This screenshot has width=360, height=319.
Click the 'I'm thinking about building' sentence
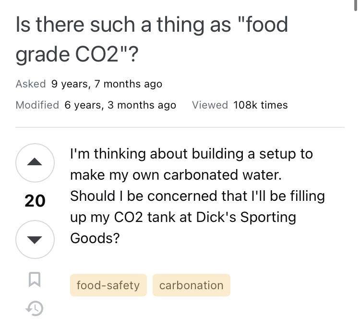coord(156,154)
